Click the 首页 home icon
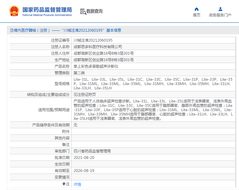The image size is (239, 190). point(197,9)
